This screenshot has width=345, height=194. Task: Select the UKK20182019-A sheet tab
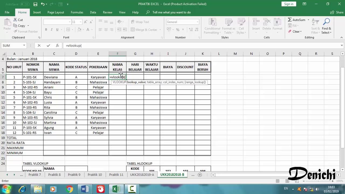[142, 175]
